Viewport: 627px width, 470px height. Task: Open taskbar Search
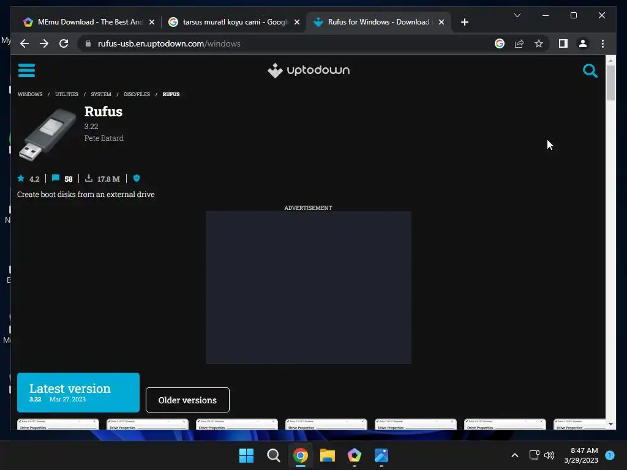point(274,455)
